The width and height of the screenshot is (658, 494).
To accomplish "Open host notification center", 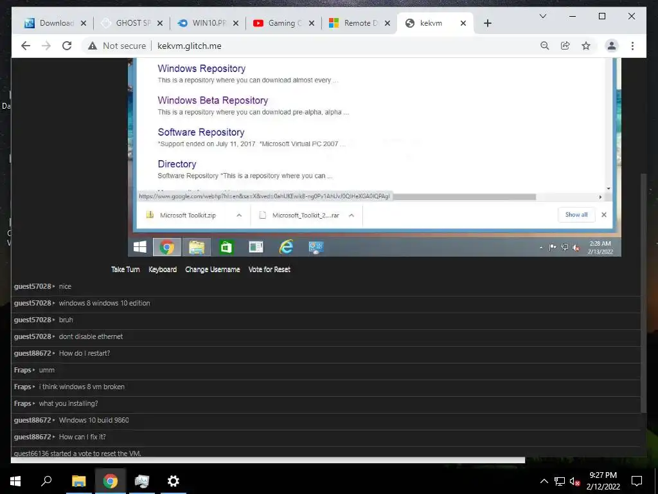I will pyautogui.click(x=637, y=481).
